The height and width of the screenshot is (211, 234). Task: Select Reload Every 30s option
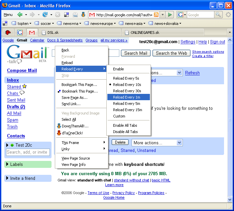coord(129,91)
